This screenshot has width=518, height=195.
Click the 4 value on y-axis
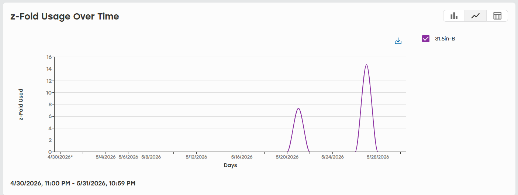click(x=50, y=128)
